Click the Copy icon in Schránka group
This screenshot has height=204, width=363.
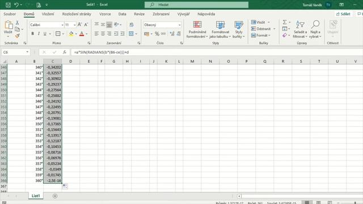coord(17,29)
